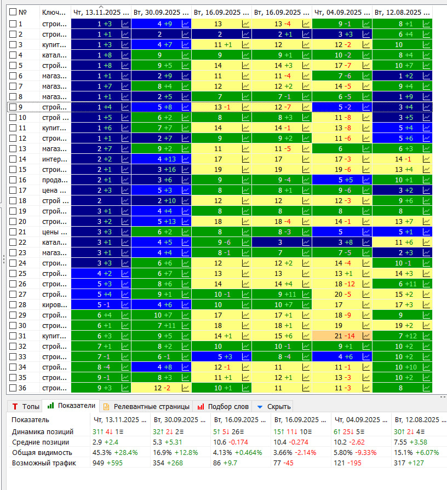447x490 pixels.
Task: Tick the checkbox for row 28
Action: (x=13, y=305)
